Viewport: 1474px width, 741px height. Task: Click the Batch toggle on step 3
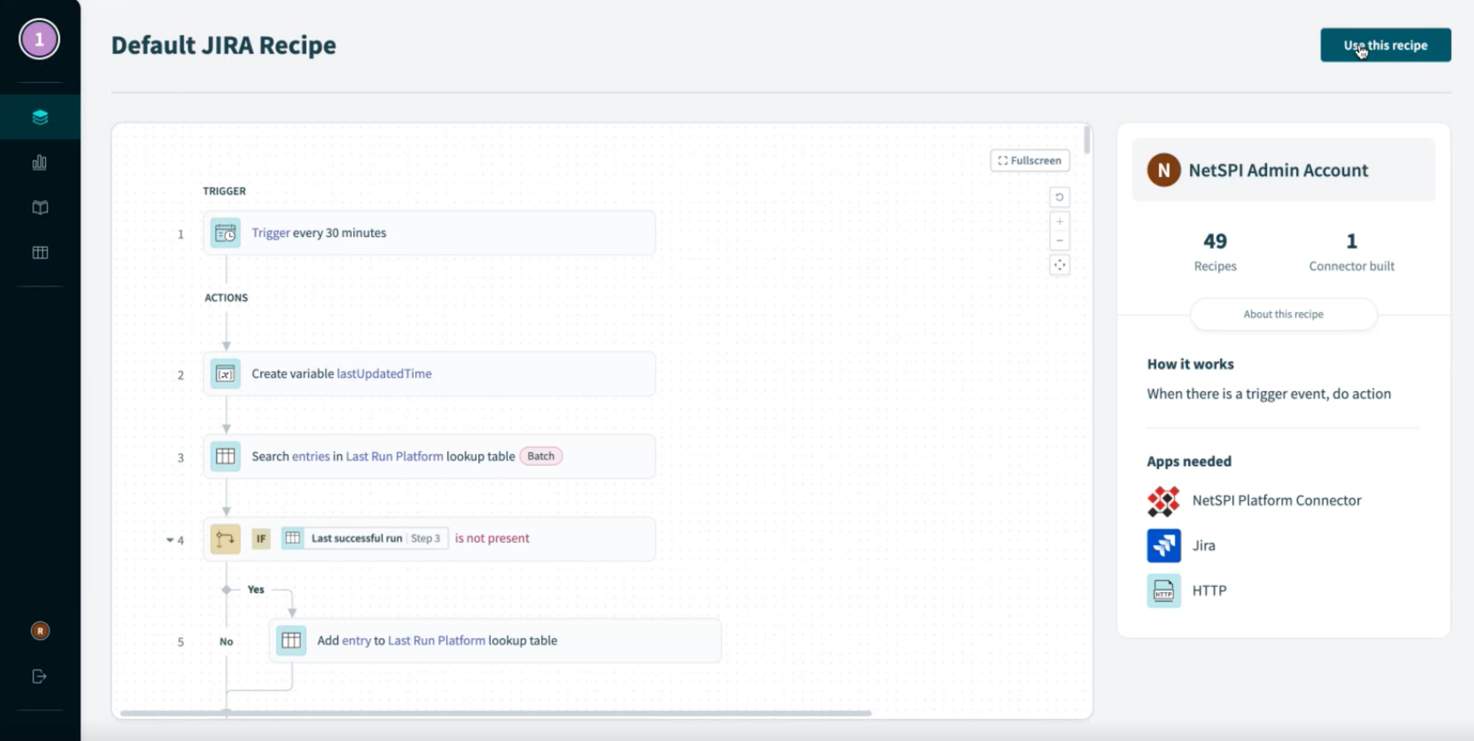click(540, 456)
